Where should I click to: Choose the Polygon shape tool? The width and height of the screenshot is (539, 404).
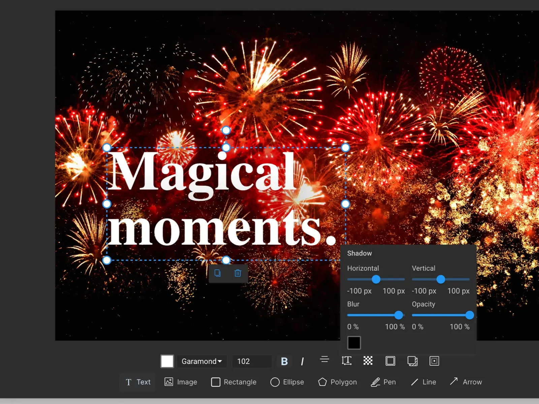point(337,382)
